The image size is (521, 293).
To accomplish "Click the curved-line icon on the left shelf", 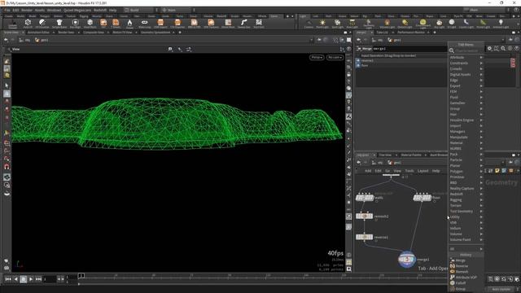I will [244, 24].
